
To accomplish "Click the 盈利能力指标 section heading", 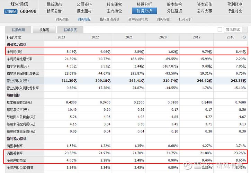I will coord(16,139).
